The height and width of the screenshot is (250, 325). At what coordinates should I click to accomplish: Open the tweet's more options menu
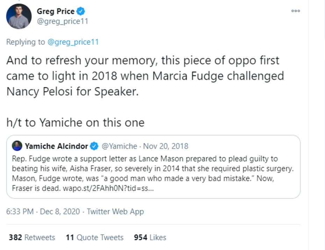(x=296, y=11)
